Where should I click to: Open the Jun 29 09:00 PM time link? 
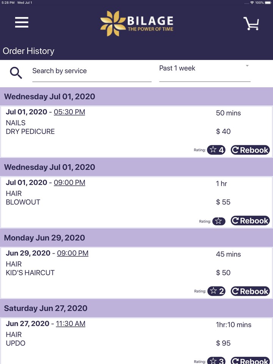click(72, 253)
